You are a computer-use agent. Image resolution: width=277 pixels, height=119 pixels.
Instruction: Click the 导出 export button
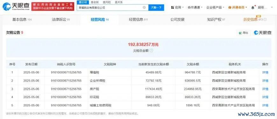(244, 33)
